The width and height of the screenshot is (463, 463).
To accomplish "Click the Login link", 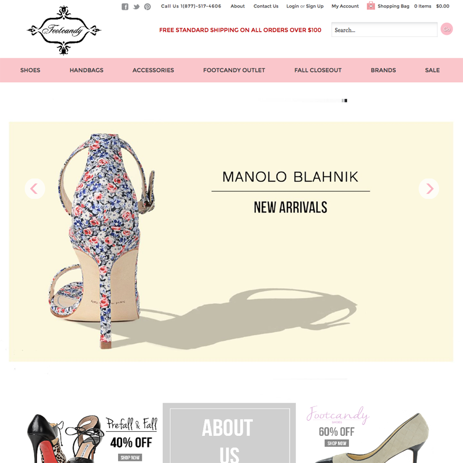I will [292, 6].
